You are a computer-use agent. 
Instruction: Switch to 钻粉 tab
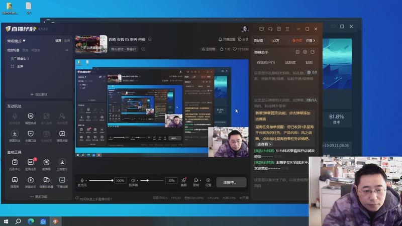pyautogui.click(x=309, y=62)
